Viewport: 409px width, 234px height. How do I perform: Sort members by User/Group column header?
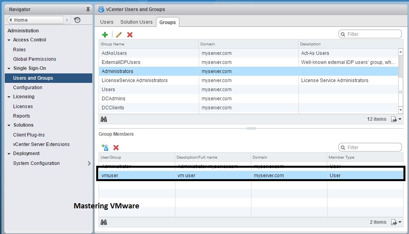(x=137, y=157)
